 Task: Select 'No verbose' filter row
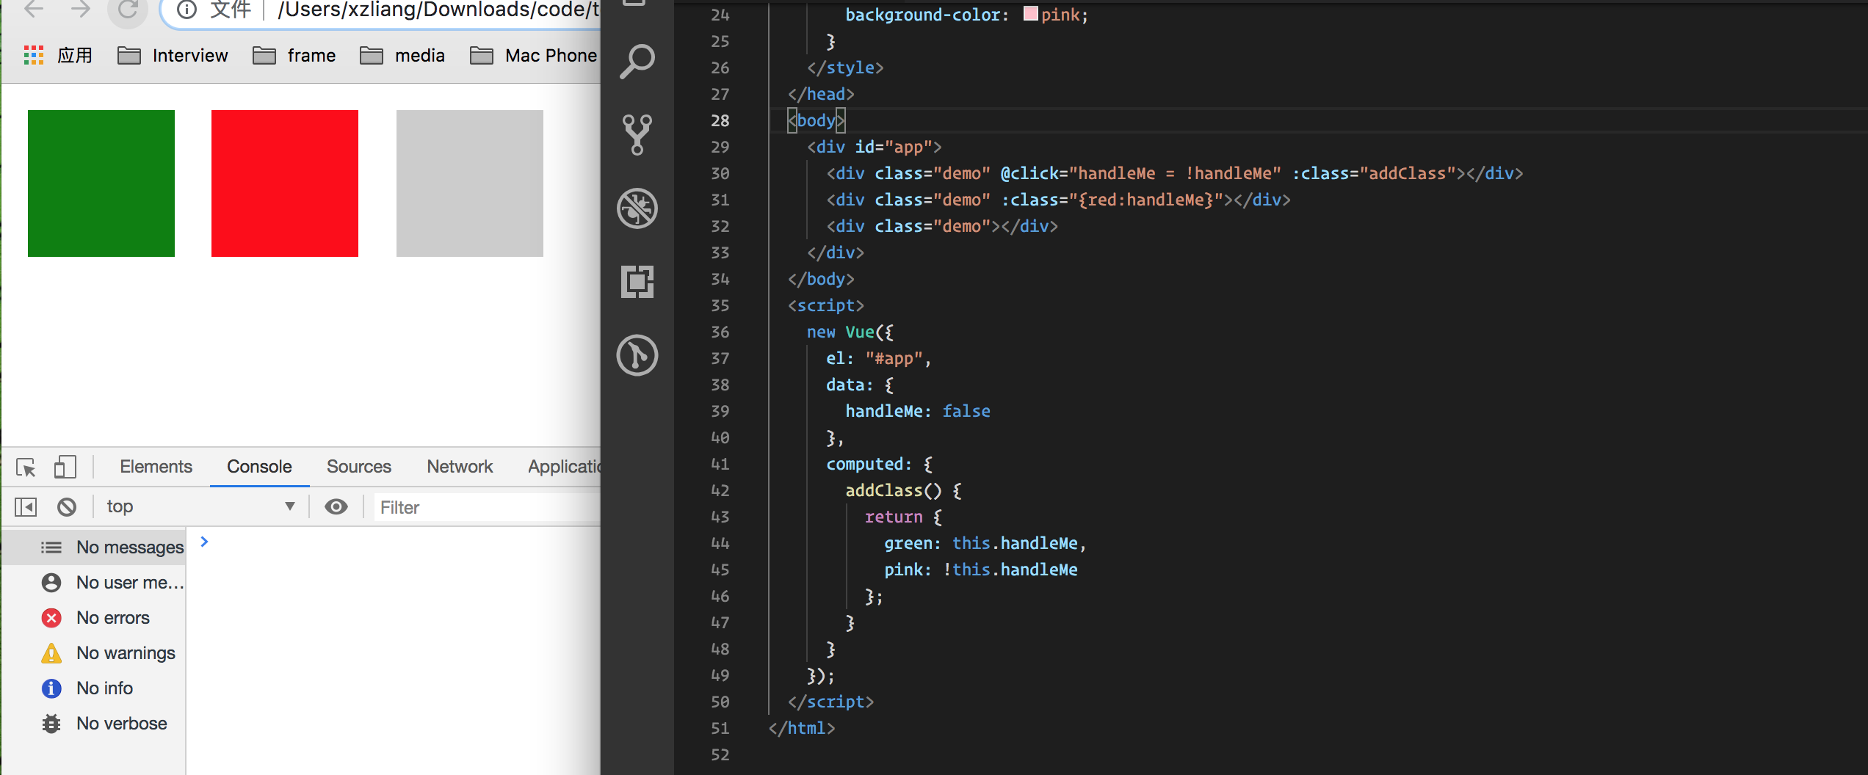tap(94, 724)
